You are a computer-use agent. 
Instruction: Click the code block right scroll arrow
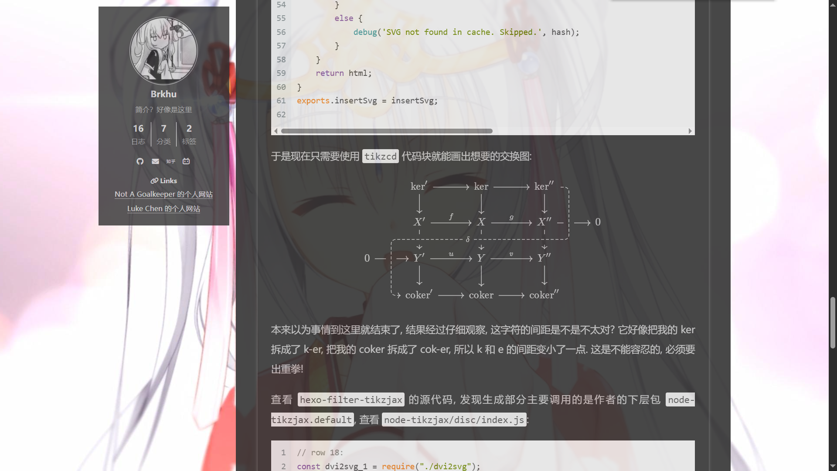point(690,131)
